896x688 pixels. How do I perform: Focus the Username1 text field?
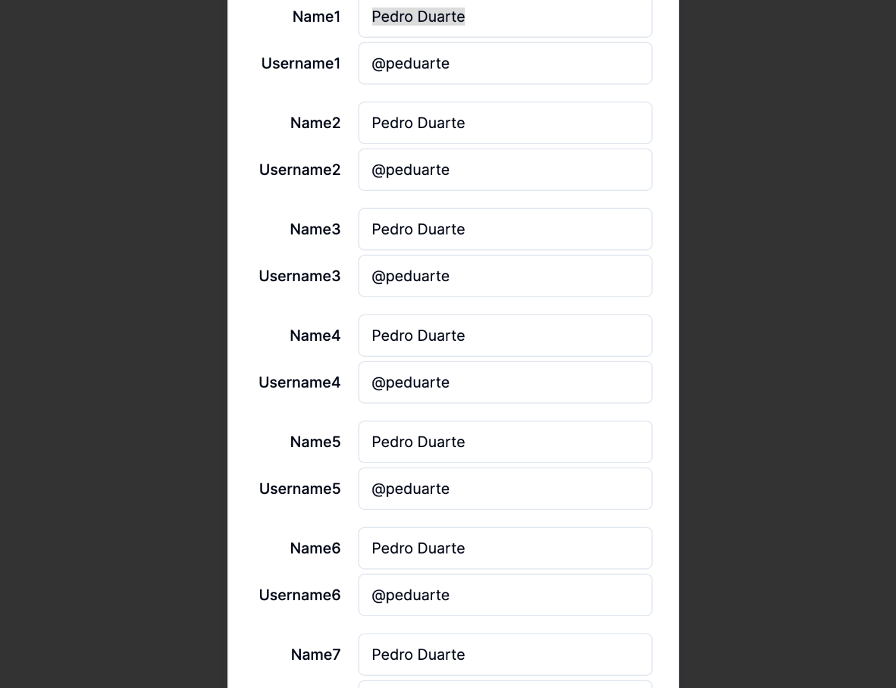pyautogui.click(x=505, y=63)
